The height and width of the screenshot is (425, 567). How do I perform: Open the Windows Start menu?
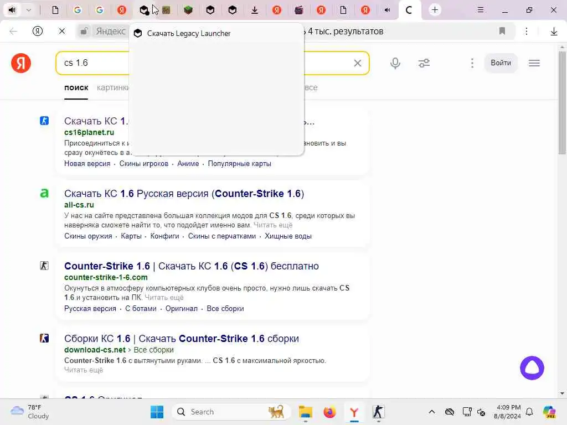pos(157,412)
